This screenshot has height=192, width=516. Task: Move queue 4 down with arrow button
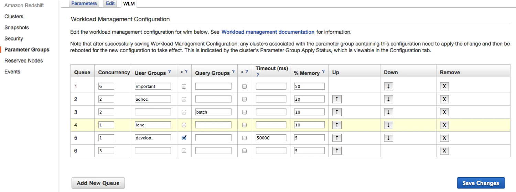[x=388, y=125]
